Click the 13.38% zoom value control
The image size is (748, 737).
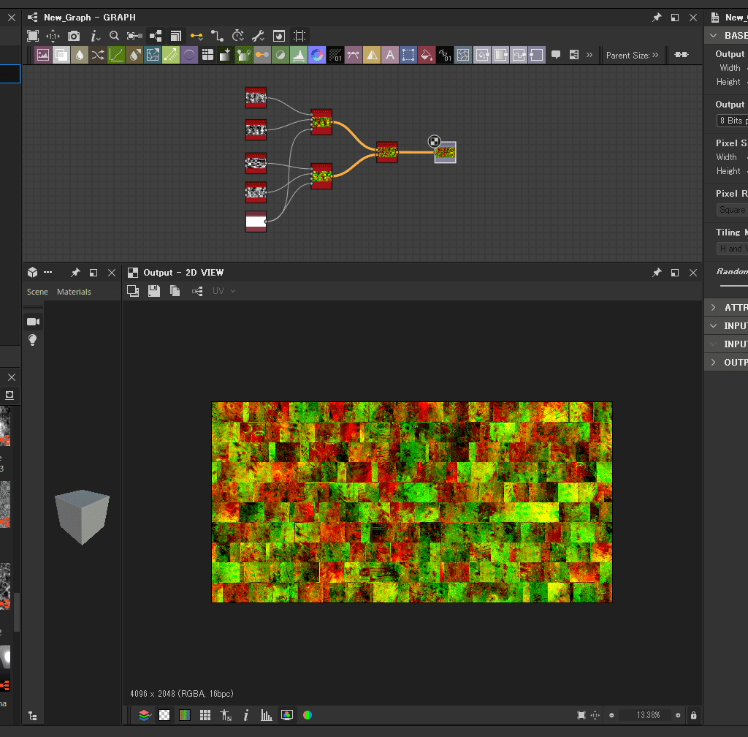click(x=649, y=715)
